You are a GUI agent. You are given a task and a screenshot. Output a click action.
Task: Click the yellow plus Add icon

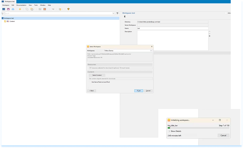[x=20, y=9]
